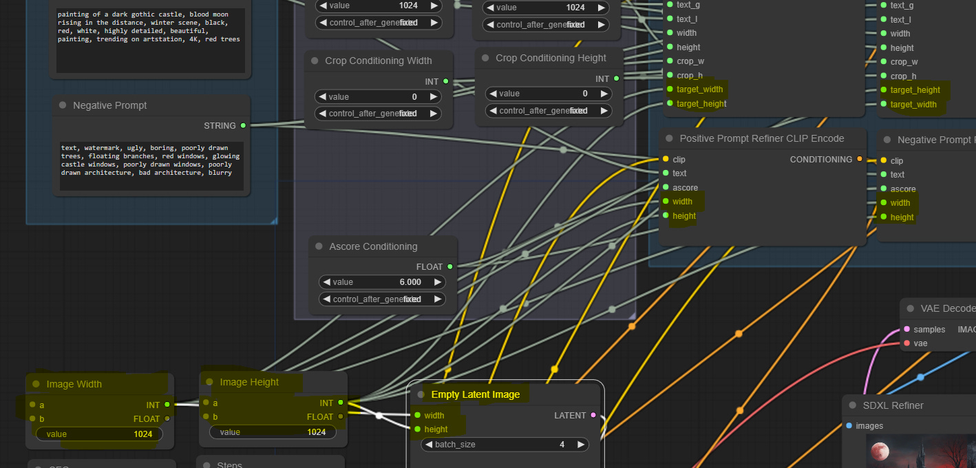Image resolution: width=976 pixels, height=468 pixels.
Task: Click the vae input port on VAE Decode
Action: 906,343
